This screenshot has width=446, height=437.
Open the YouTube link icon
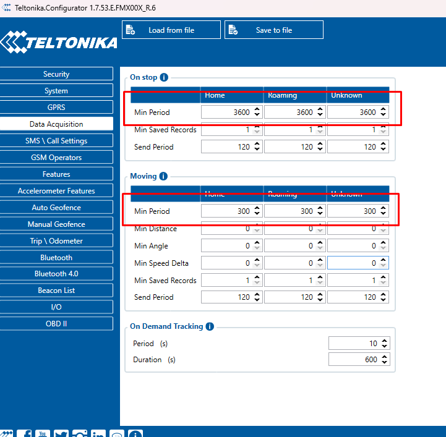(x=43, y=433)
